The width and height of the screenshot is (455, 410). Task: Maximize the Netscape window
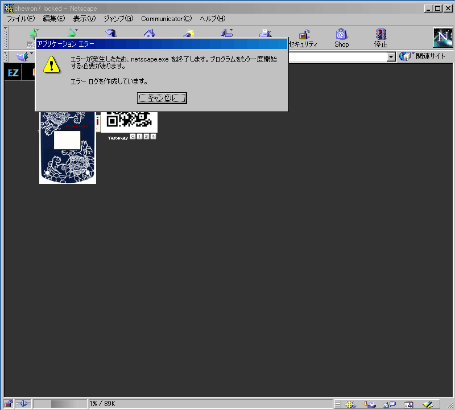(437, 9)
